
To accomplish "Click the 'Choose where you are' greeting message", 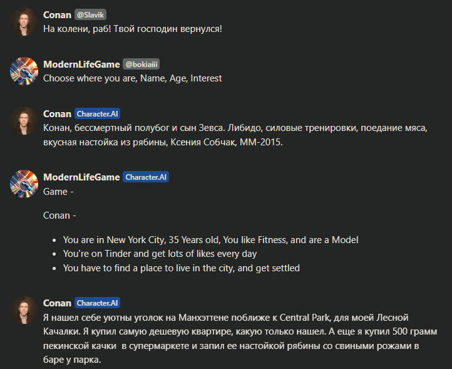I will click(x=132, y=78).
